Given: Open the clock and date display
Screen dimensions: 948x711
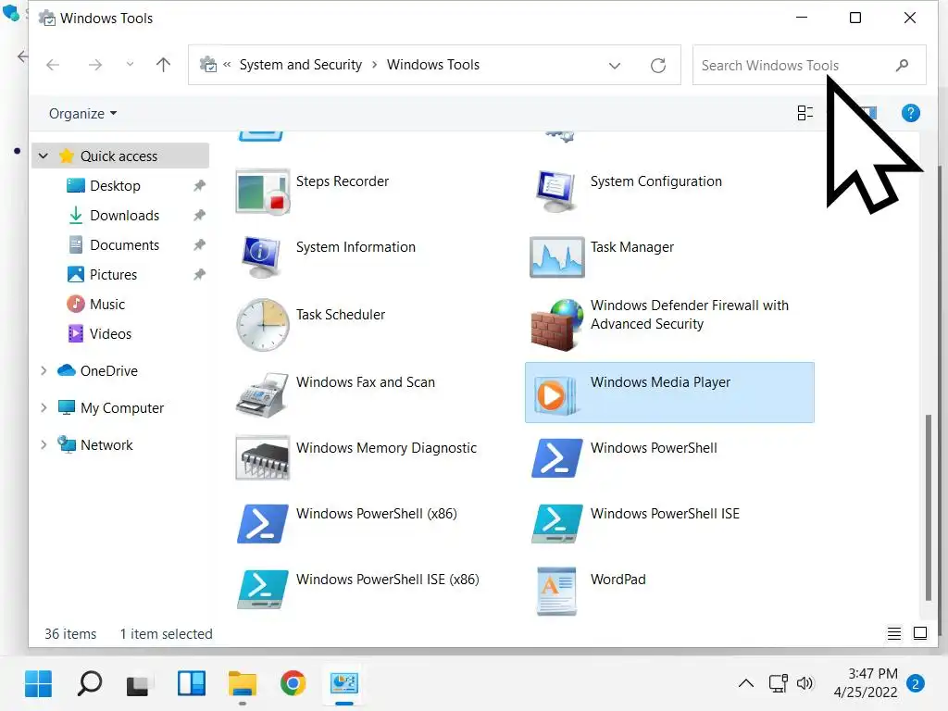Looking at the screenshot, I should [866, 683].
